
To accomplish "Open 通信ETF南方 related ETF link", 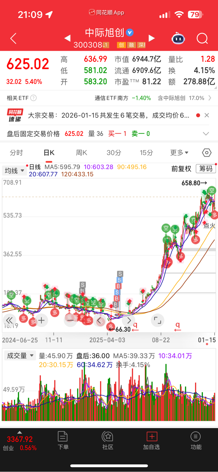I will pyautogui.click(x=123, y=98).
